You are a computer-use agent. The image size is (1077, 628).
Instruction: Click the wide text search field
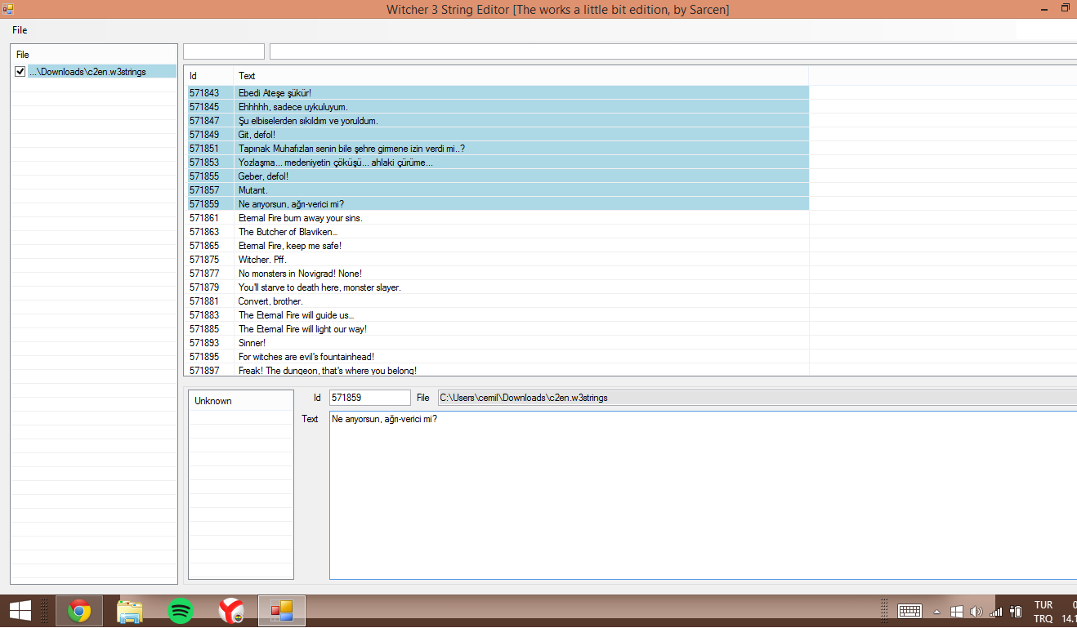pos(673,51)
